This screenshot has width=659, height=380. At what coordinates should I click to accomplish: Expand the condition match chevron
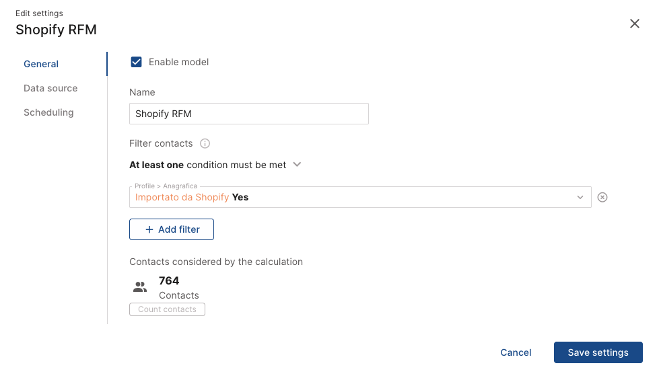pyautogui.click(x=297, y=165)
